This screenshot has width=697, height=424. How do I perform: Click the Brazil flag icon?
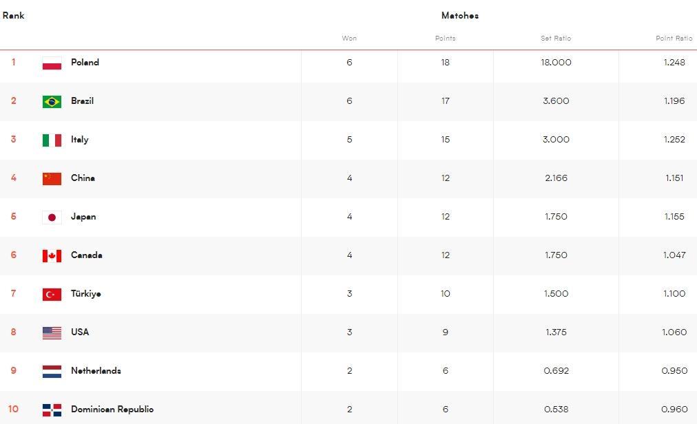[52, 102]
